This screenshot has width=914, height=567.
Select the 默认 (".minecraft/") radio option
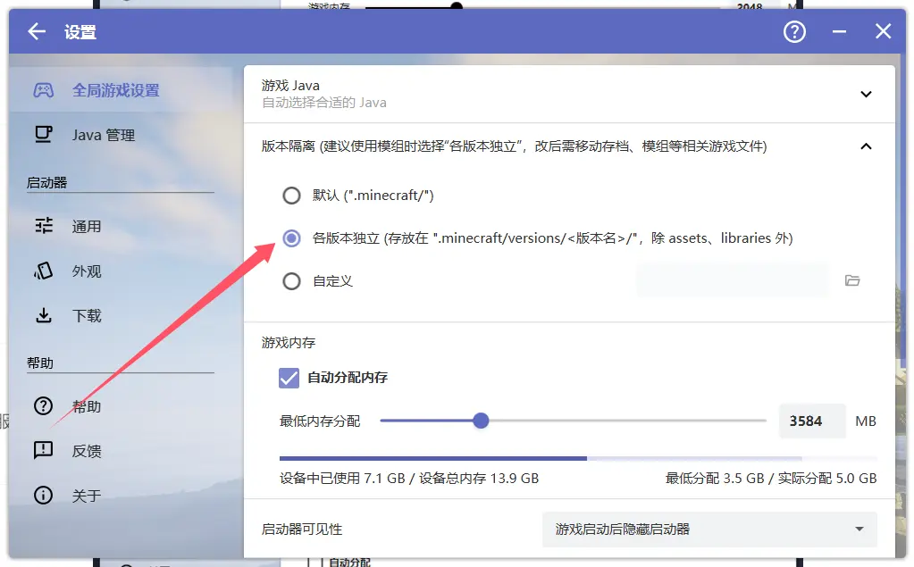291,196
